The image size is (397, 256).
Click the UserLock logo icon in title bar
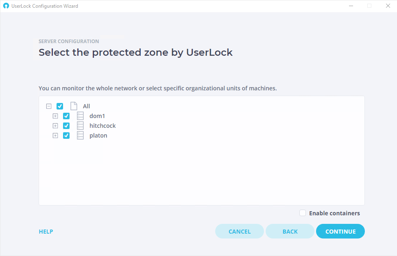(6, 6)
